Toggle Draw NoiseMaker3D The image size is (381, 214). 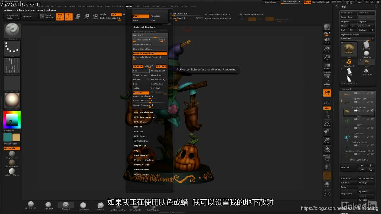pyautogui.click(x=150, y=53)
